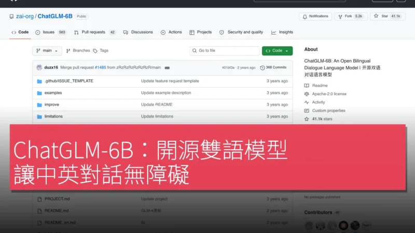Screen dimensions: 415x233
Task: Open 'Update feature request template' commit
Action: (170, 81)
